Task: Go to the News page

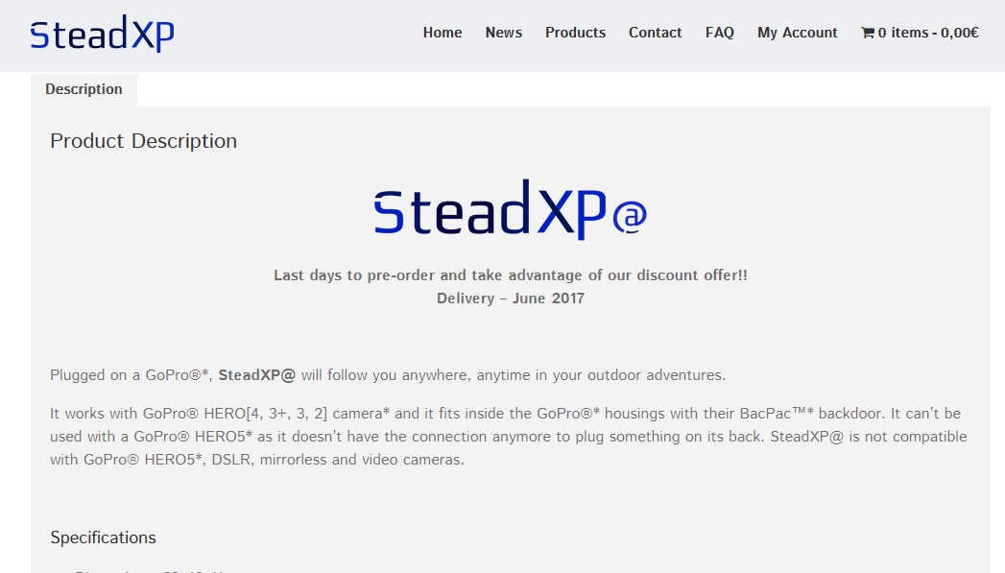Action: 503,33
